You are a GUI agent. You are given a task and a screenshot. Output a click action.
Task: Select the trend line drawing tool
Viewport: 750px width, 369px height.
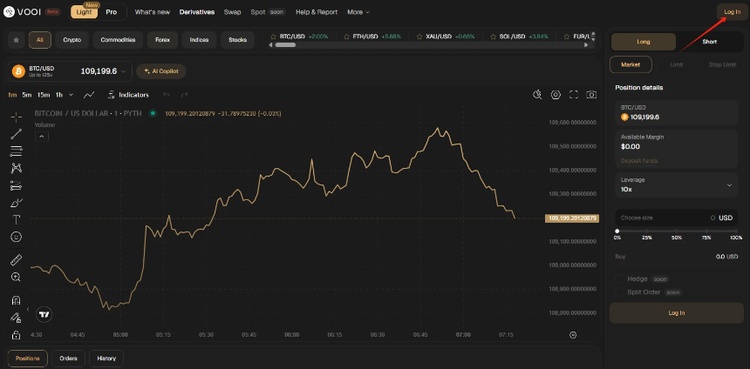tap(16, 134)
